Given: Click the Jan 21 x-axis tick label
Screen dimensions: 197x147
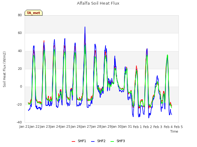Looking at the screenshot, I should 24,127.
